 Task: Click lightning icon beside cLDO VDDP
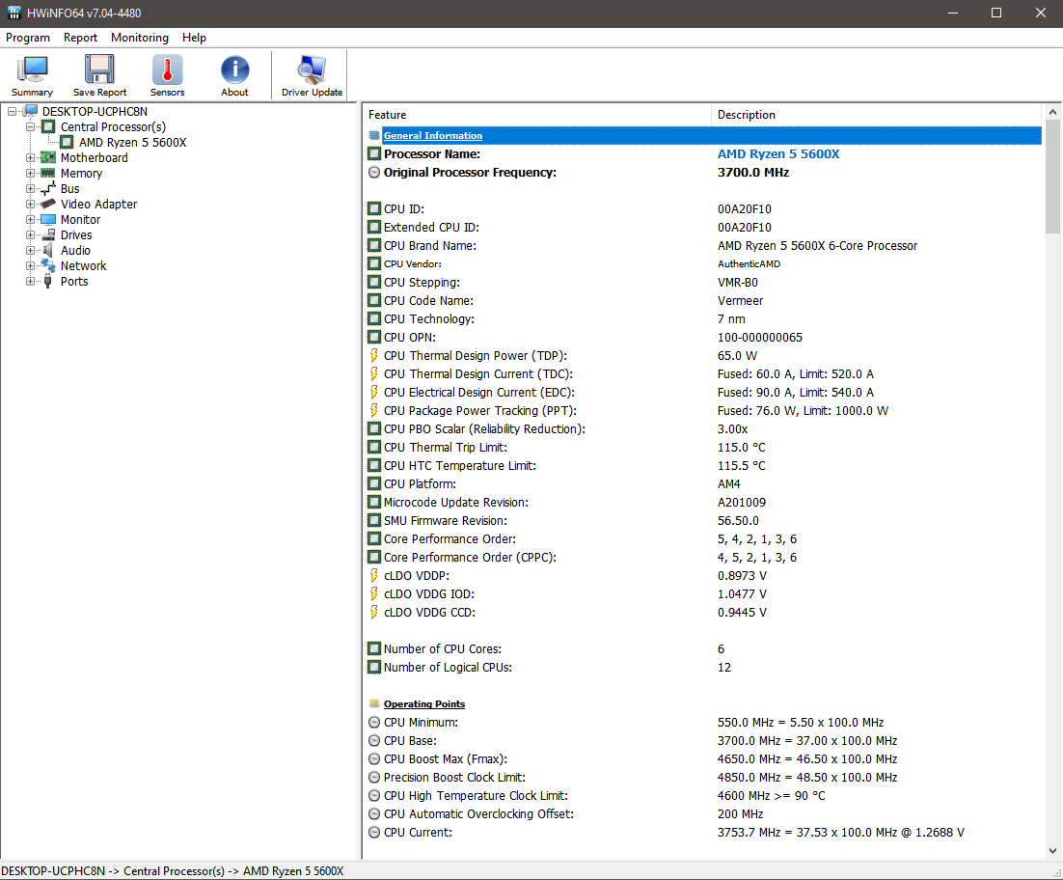(373, 576)
